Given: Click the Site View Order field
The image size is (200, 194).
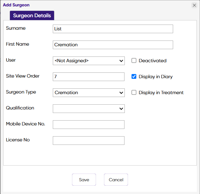Looking at the screenshot, I should [x=88, y=77].
